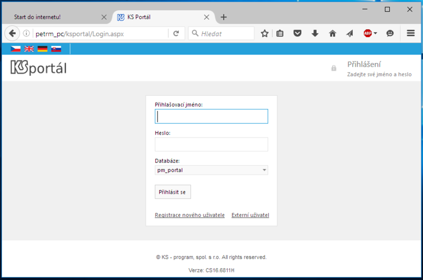Minimize the browser window

pyautogui.click(x=365, y=10)
